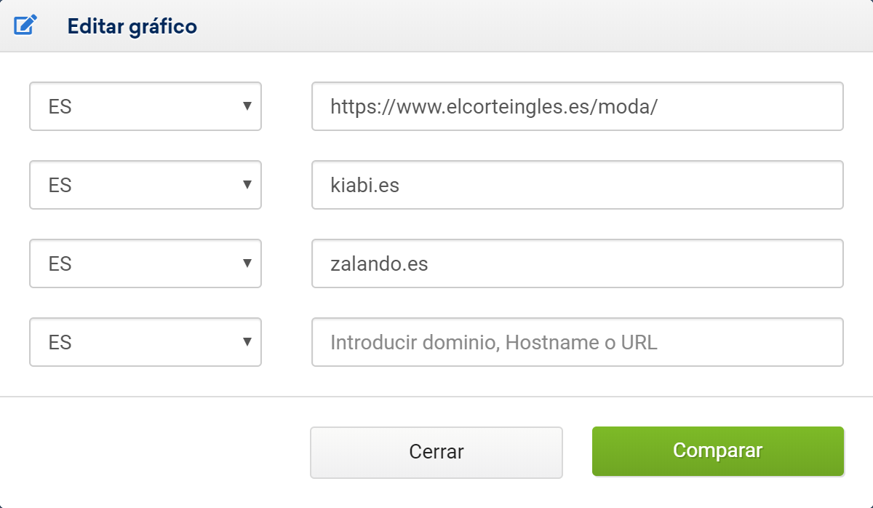Open country dropdown for the elcorteingles.es row

coord(145,106)
